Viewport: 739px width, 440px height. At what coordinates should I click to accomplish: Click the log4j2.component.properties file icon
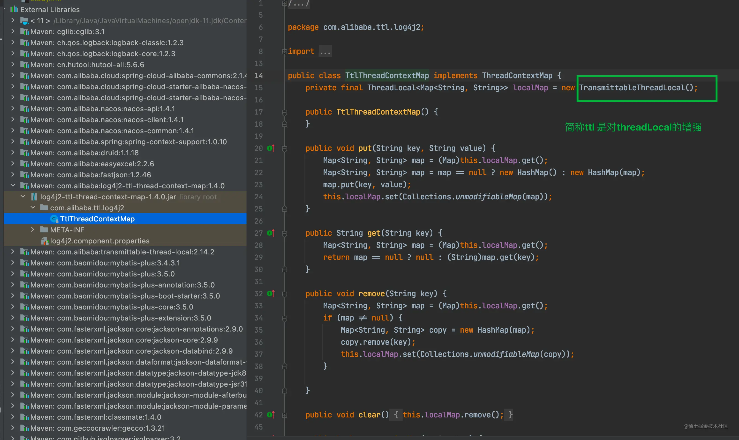coord(45,241)
